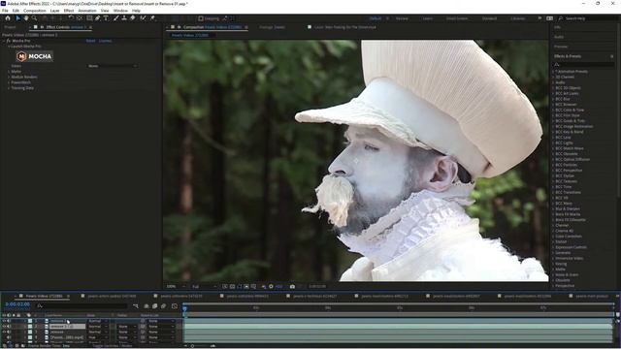Hide layer 2 with its eye icon
The image size is (621, 349).
pyautogui.click(x=4, y=327)
